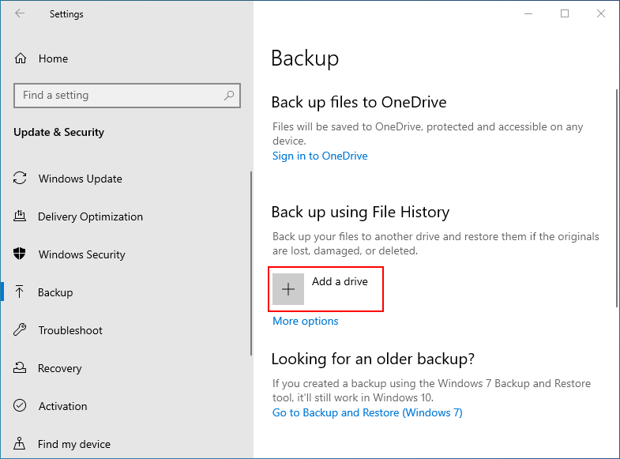
Task: Click Add a drive label
Action: (340, 281)
